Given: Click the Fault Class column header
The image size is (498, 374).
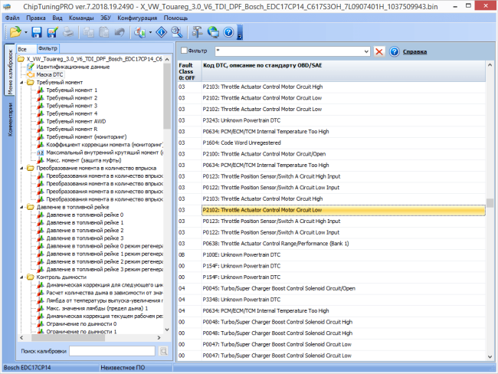Looking at the screenshot, I should coord(189,71).
